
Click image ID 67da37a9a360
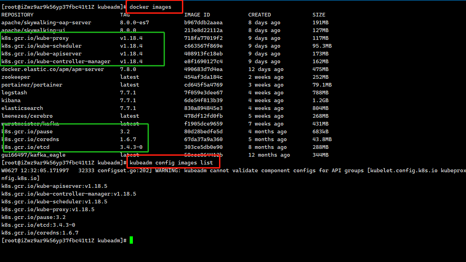click(x=203, y=139)
